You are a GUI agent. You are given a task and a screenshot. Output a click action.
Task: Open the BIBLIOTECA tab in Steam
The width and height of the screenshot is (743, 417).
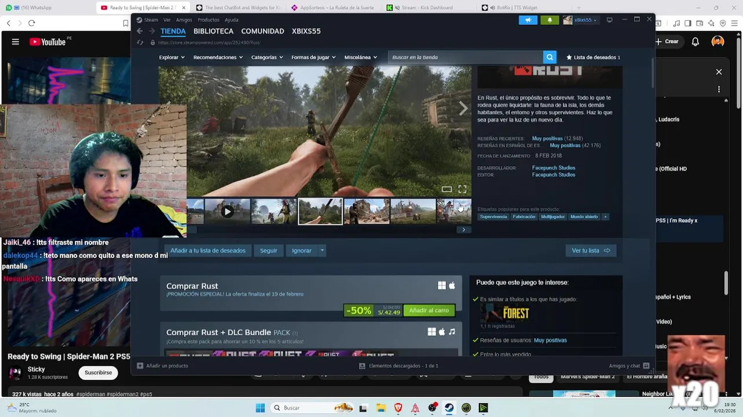(x=213, y=31)
